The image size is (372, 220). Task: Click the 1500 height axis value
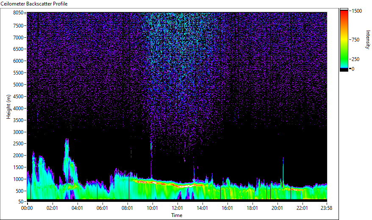18,167
